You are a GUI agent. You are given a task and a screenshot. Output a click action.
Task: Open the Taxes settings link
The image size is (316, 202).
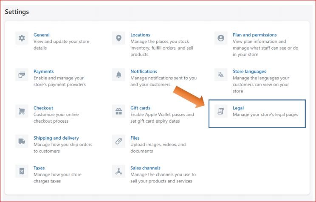click(39, 168)
